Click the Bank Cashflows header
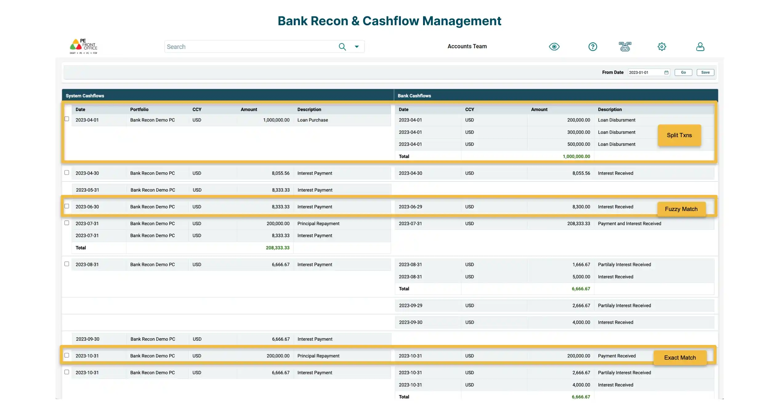Image resolution: width=779 pixels, height=409 pixels. 414,96
